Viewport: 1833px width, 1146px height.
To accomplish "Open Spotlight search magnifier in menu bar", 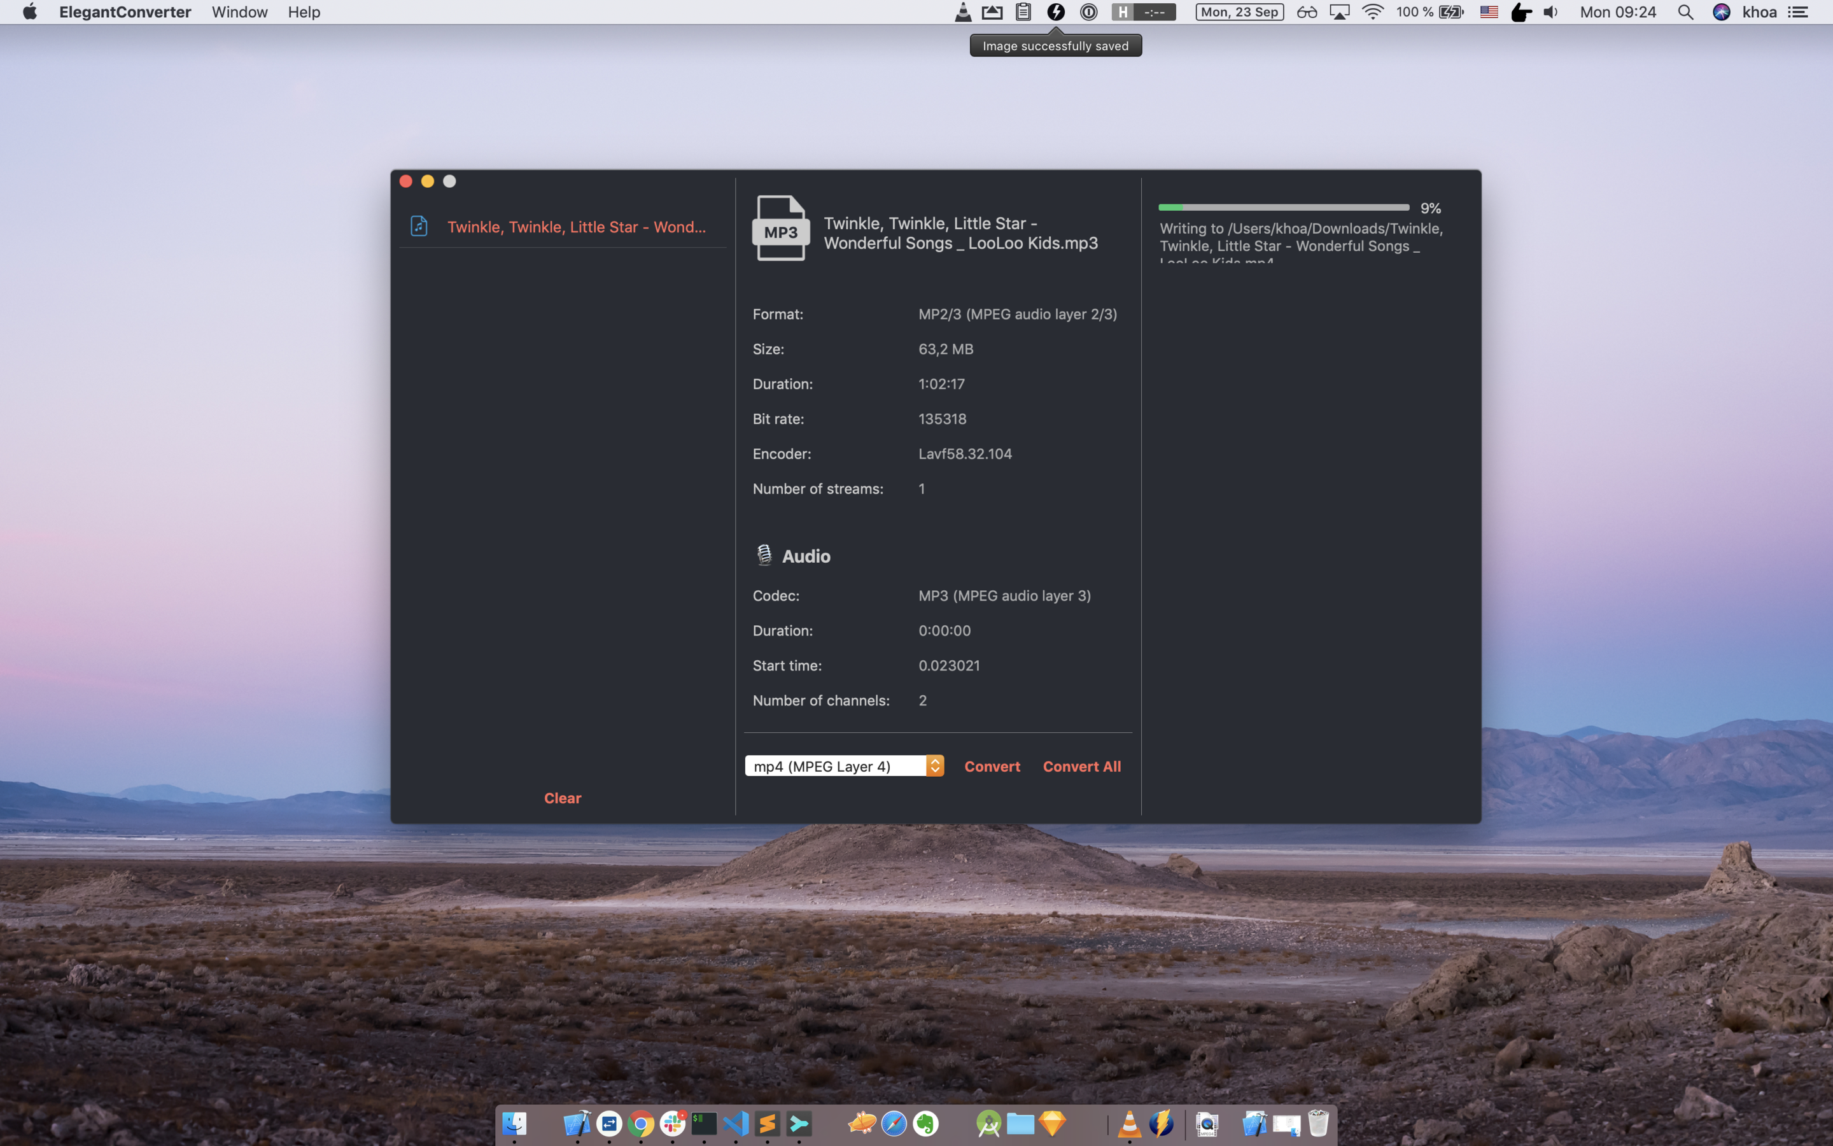I will click(x=1685, y=12).
